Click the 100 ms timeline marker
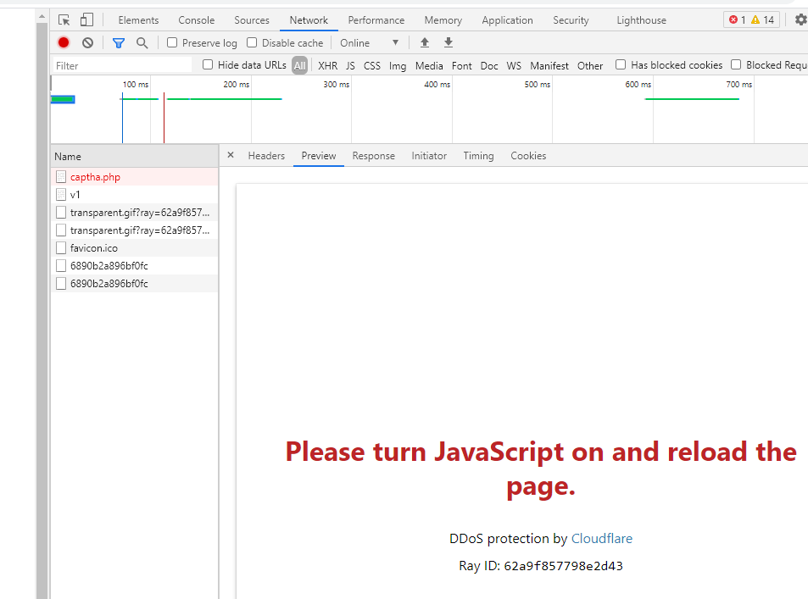The height and width of the screenshot is (599, 808). point(136,84)
